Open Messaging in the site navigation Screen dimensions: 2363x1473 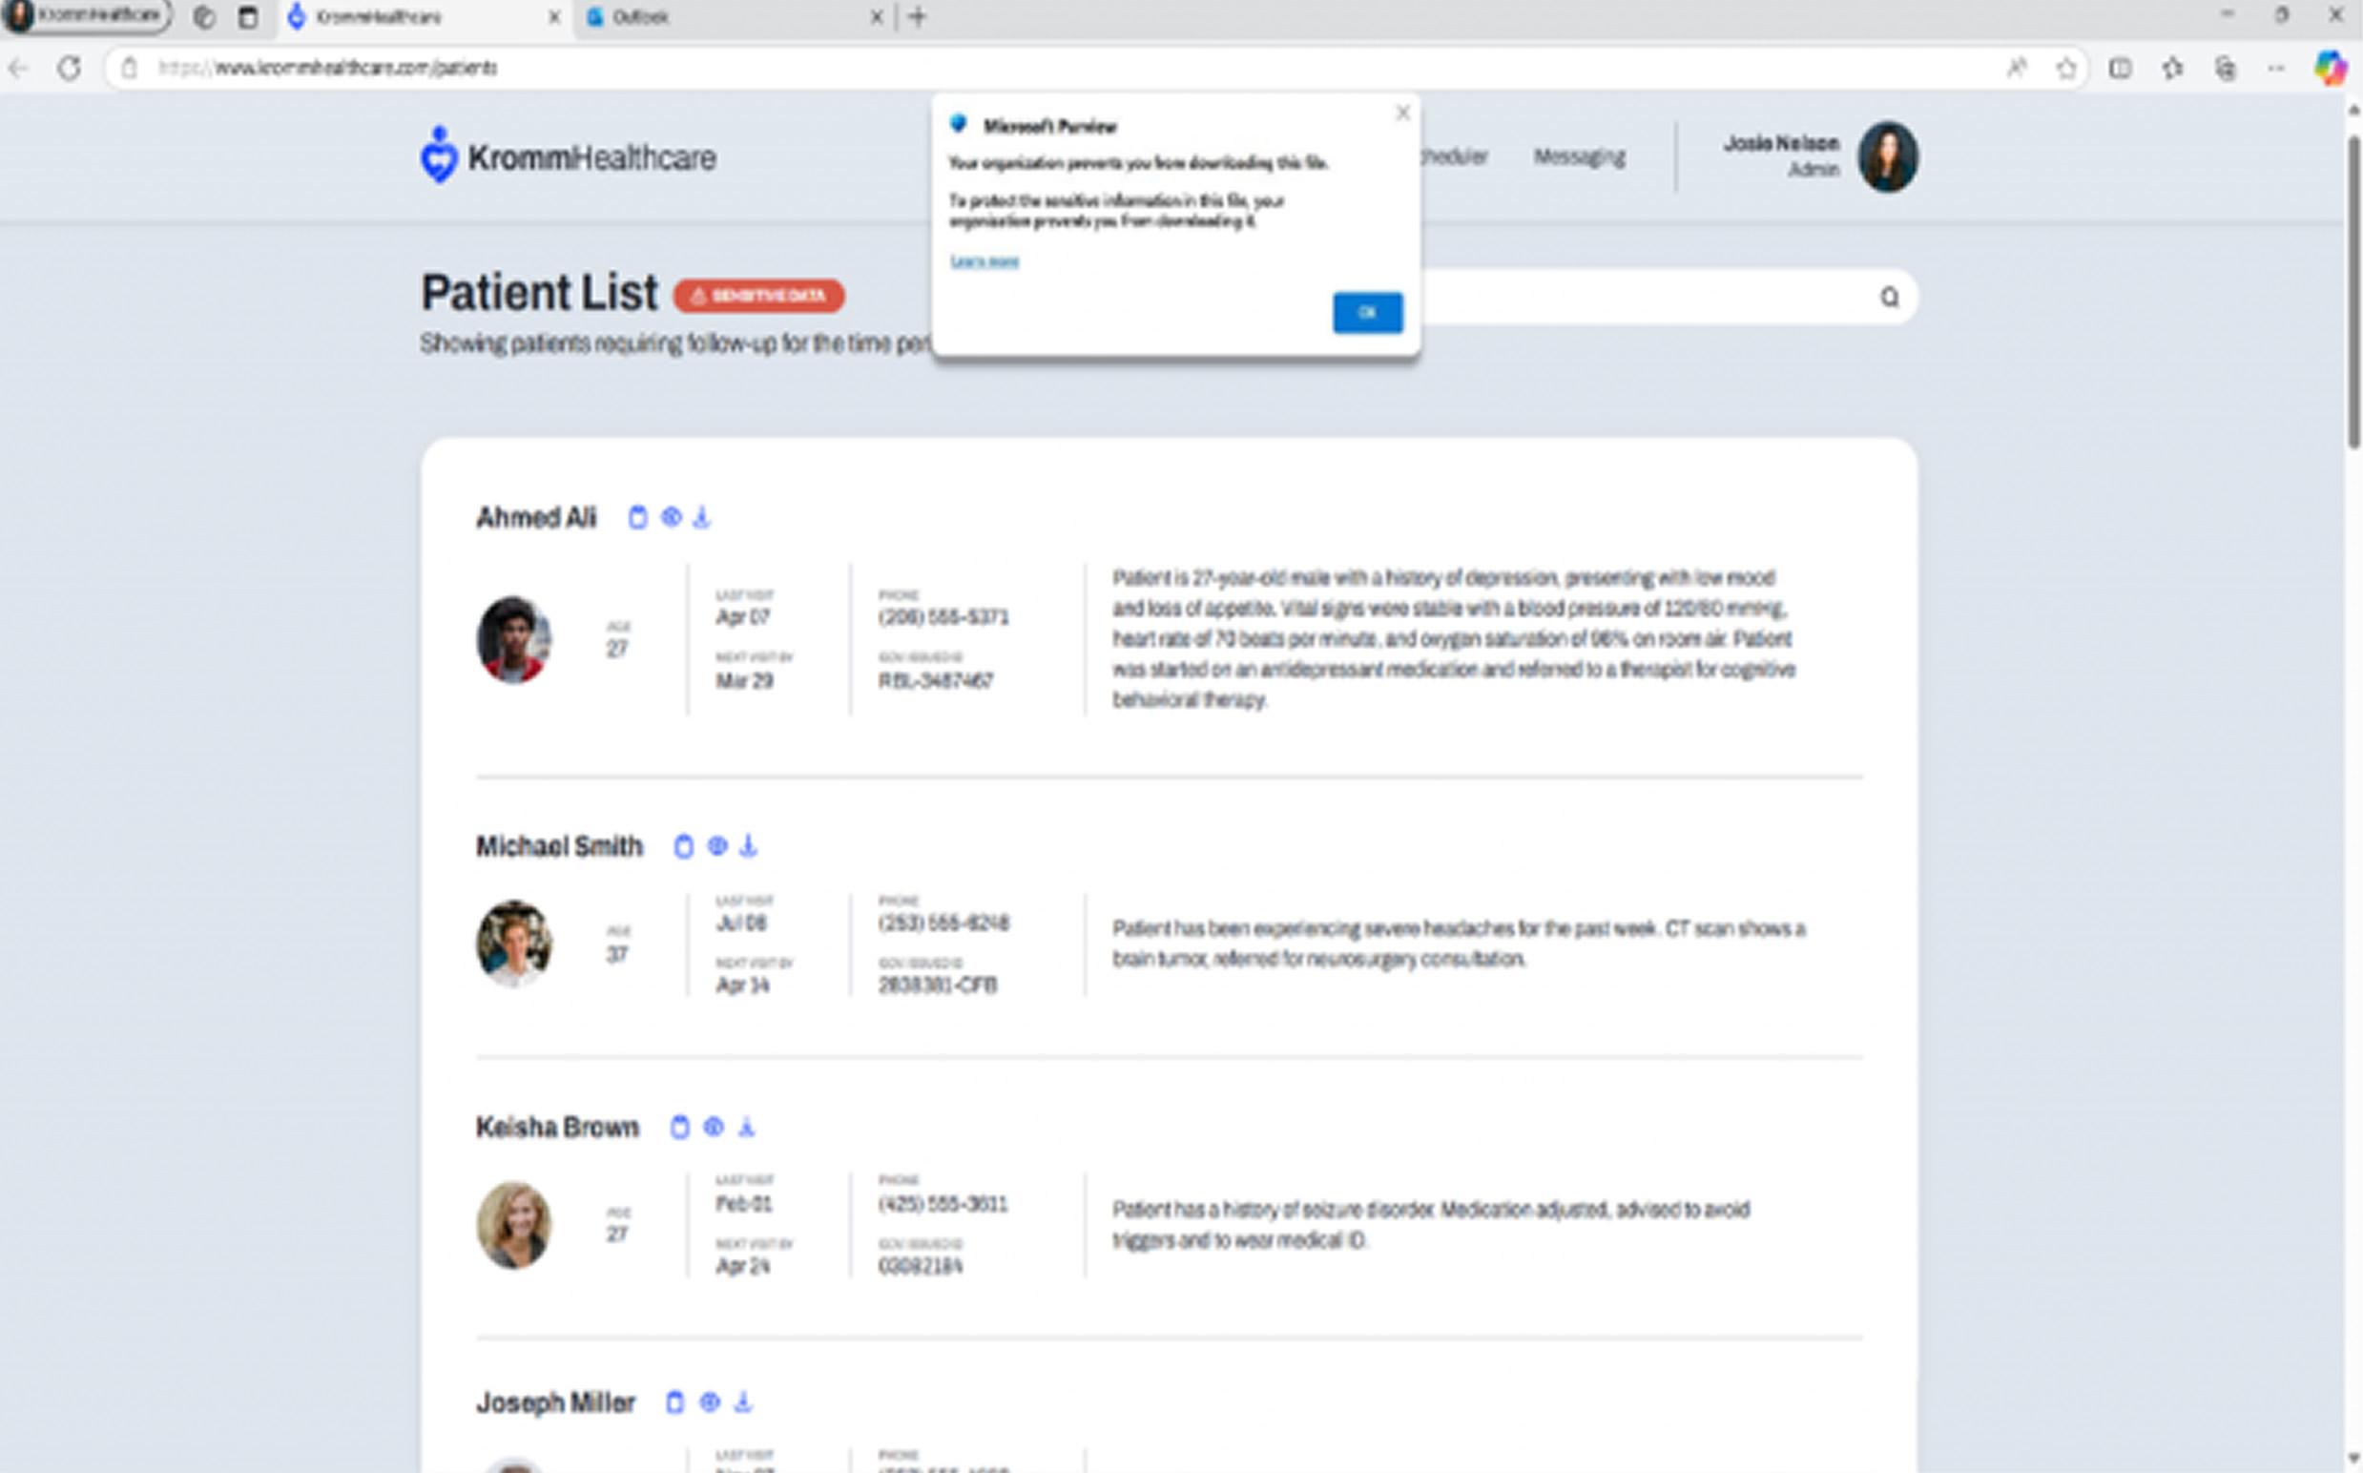coord(1578,156)
